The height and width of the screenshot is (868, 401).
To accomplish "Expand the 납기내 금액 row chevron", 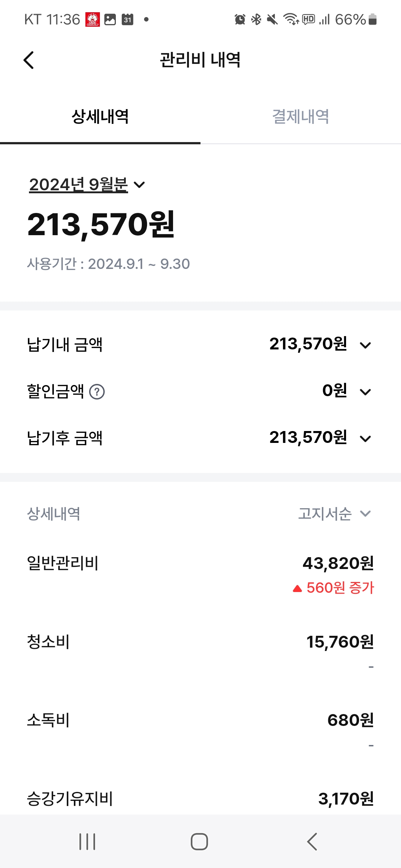I will tap(365, 345).
